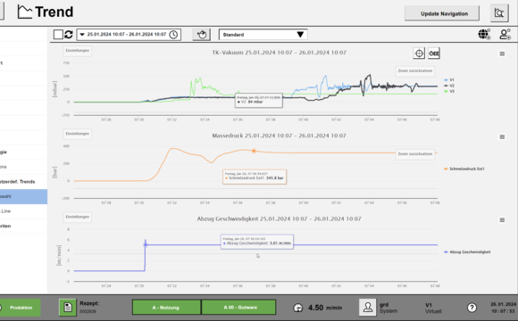Click the 'Schmelzedruck Ext1: 345.8 bar' tooltip
This screenshot has height=321, width=518.
tap(255, 177)
